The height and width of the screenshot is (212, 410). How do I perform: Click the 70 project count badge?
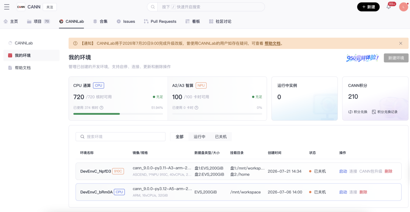pyautogui.click(x=47, y=21)
